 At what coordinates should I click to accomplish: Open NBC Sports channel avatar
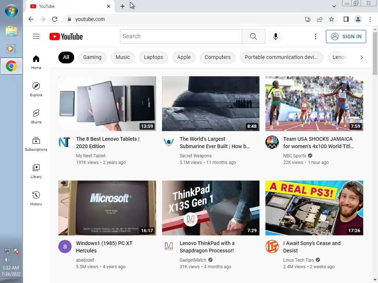click(x=272, y=142)
